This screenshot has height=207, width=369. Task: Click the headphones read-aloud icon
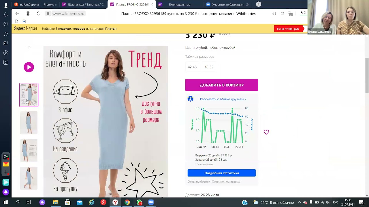tap(274, 14)
